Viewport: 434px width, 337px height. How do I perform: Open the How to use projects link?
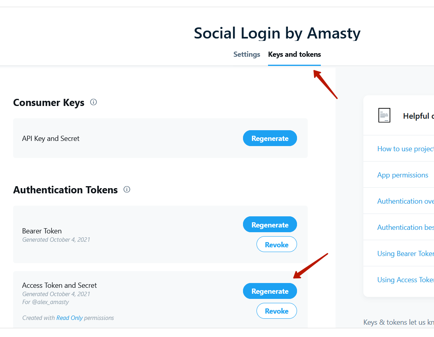[x=405, y=149]
